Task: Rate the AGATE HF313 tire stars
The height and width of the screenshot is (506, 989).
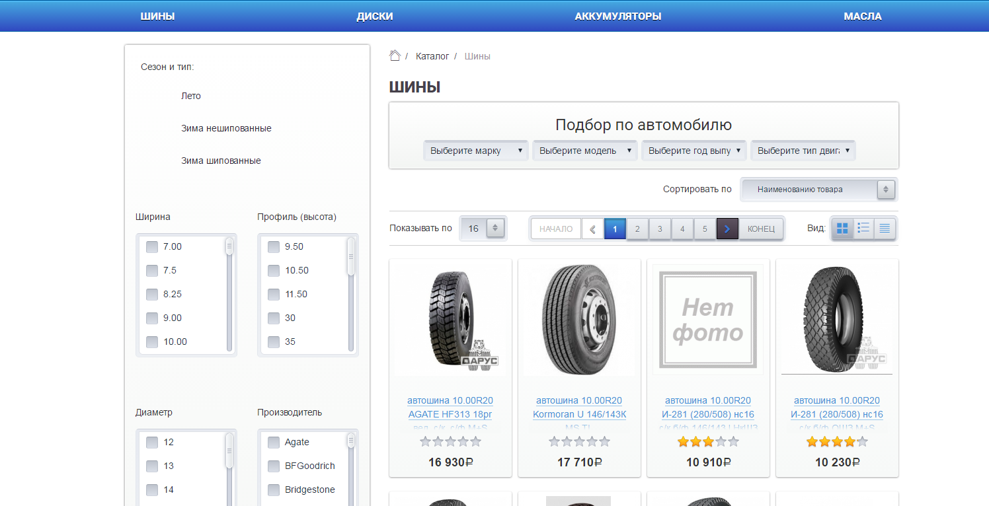Action: 450,441
